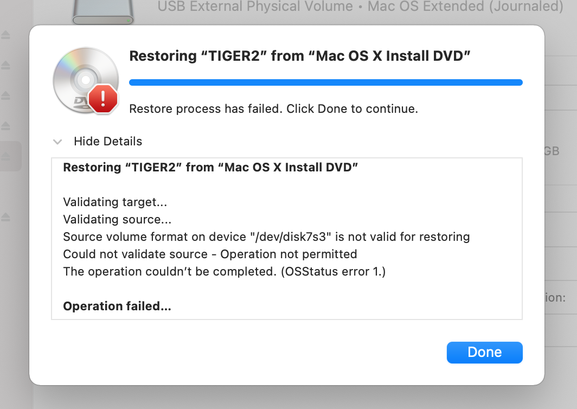The image size is (577, 409).
Task: Click the OSStatus error 1 line
Action: [225, 272]
